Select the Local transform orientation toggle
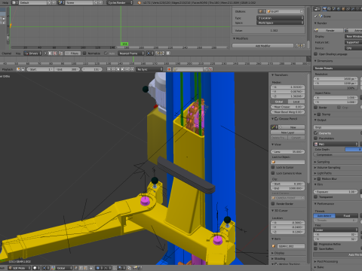The width and height of the screenshot is (362, 271). [x=296, y=102]
